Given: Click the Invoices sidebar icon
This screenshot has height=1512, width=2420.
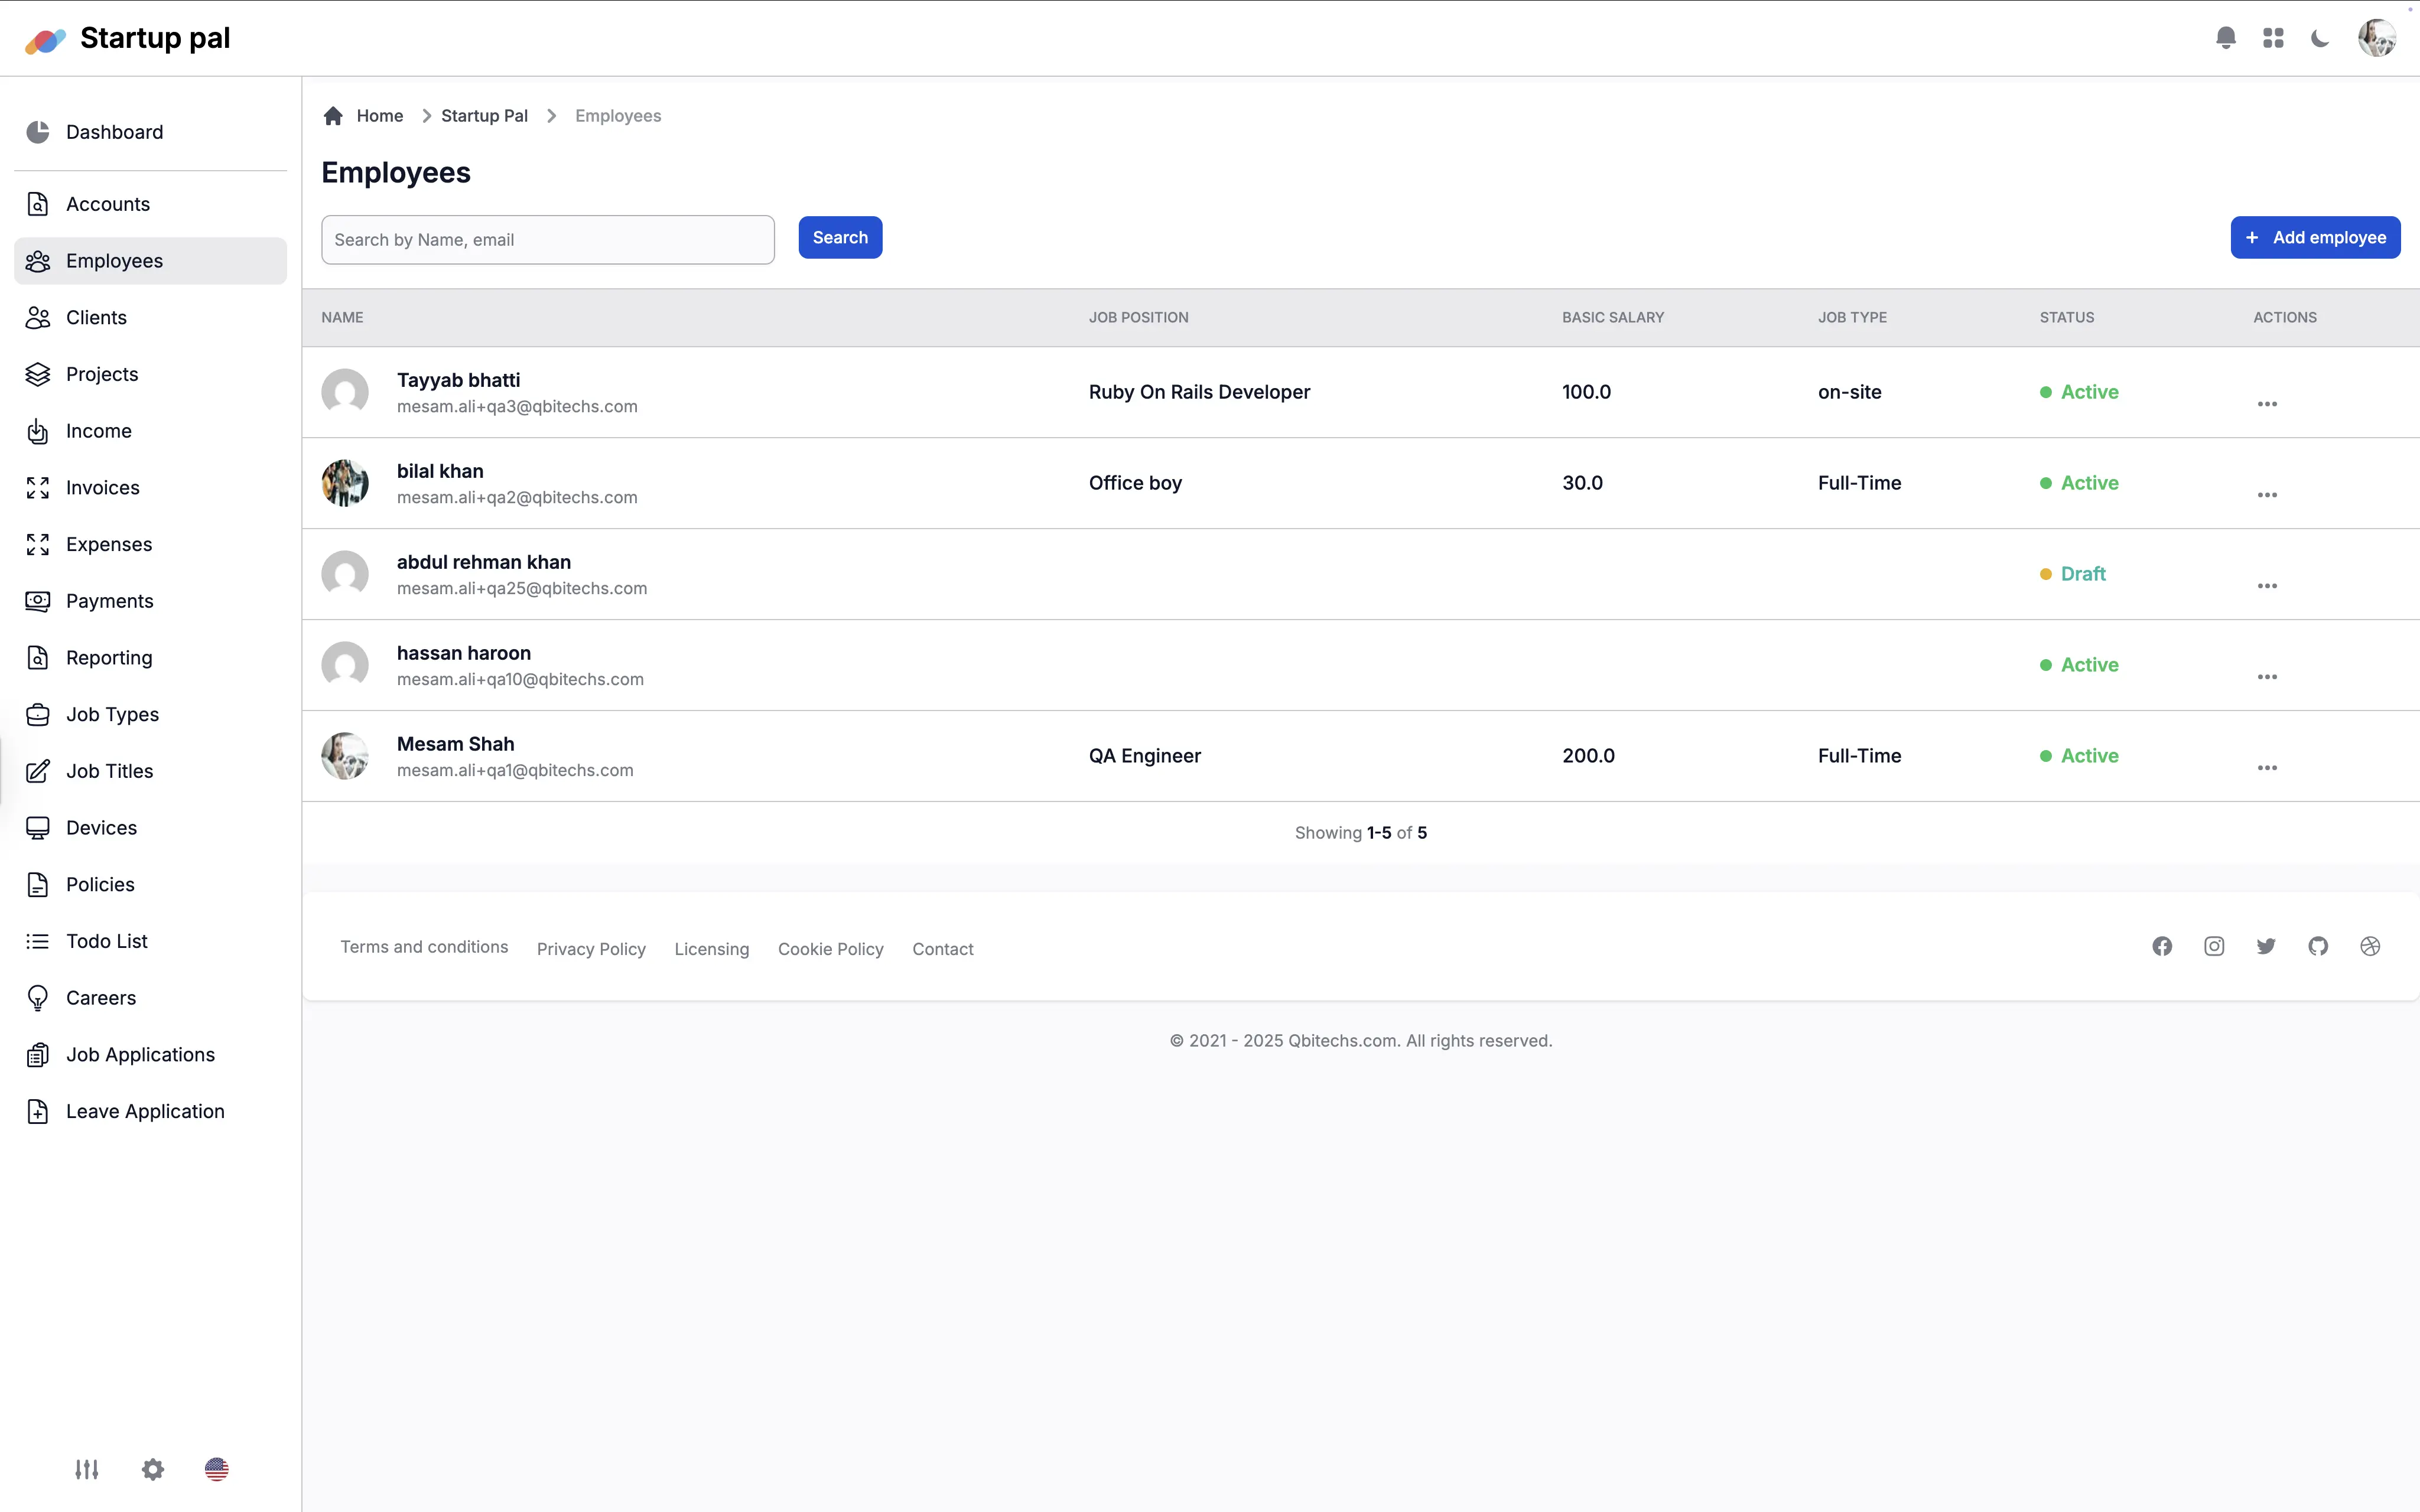Looking at the screenshot, I should click(x=38, y=488).
